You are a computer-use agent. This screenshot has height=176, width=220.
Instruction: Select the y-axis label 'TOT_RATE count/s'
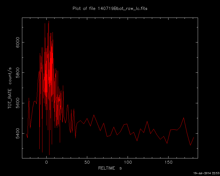tap(10, 88)
